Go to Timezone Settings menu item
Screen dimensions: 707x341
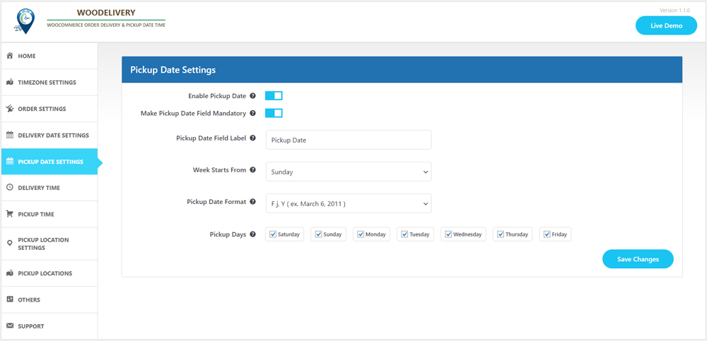(47, 83)
